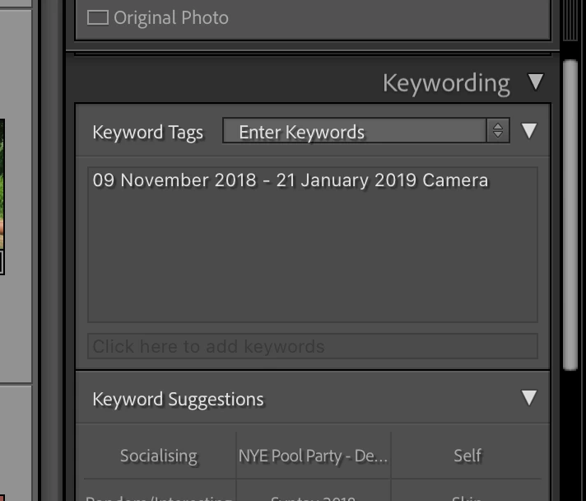This screenshot has height=501, width=586.
Task: Click the badge on the photo thumbnail edge
Action: pyautogui.click(x=2, y=262)
